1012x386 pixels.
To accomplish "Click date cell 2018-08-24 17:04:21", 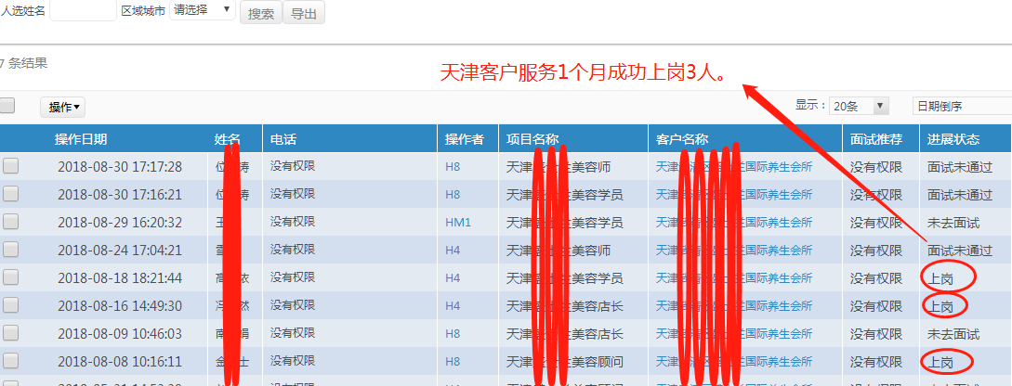I will (x=120, y=250).
